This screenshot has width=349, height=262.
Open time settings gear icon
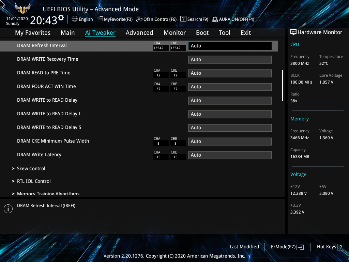coord(61,18)
